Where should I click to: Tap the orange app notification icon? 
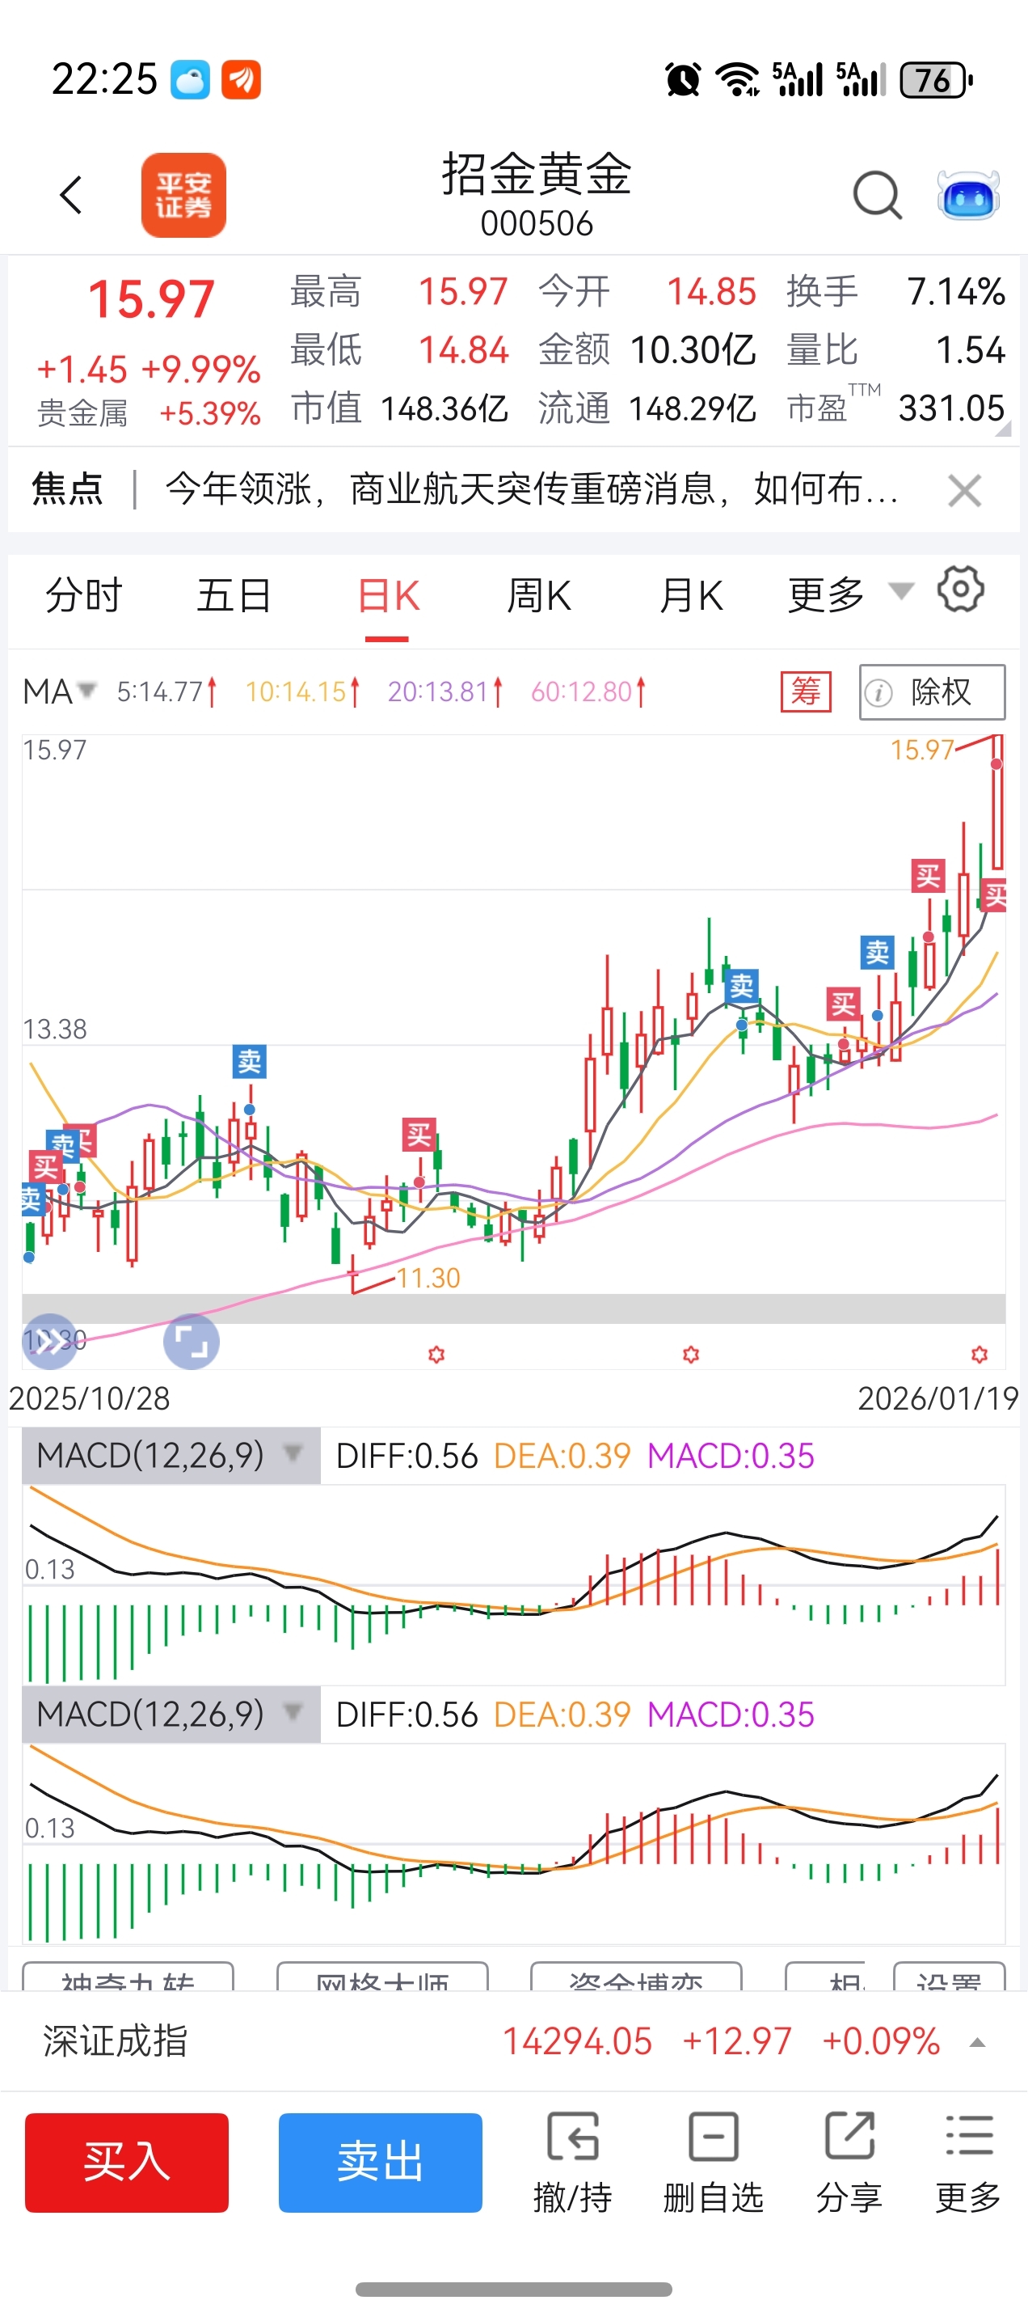(240, 80)
